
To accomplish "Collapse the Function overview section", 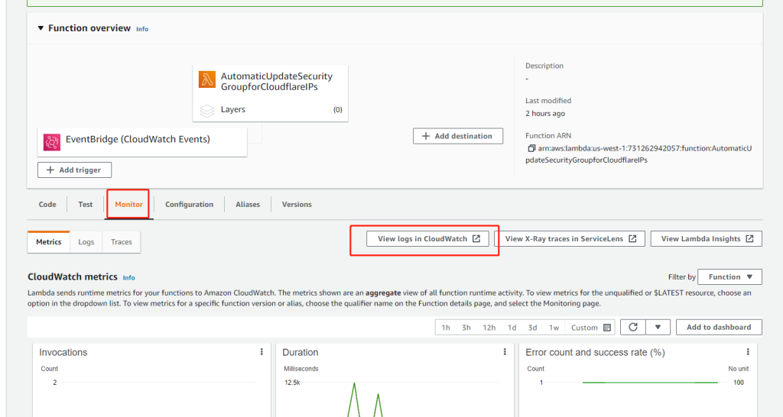I will point(41,28).
